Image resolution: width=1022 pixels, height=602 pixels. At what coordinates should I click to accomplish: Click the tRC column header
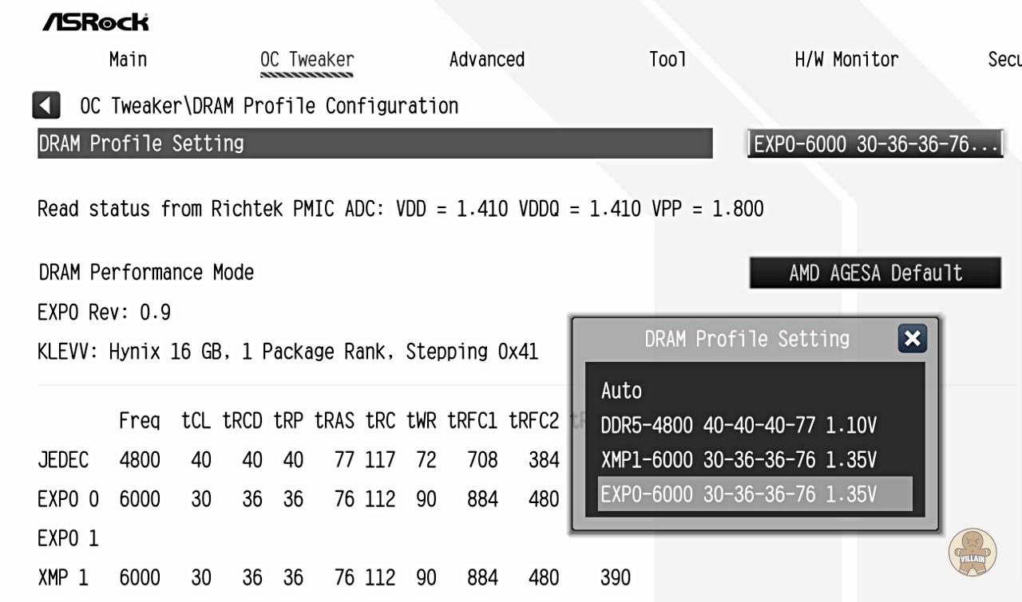[380, 421]
